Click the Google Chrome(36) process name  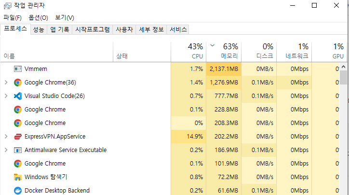(x=50, y=83)
